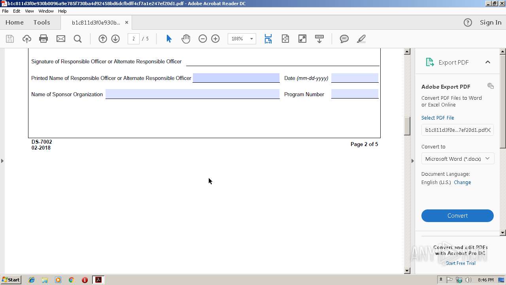The image size is (506, 285).
Task: Open the Find text magnifier icon
Action: 77,39
